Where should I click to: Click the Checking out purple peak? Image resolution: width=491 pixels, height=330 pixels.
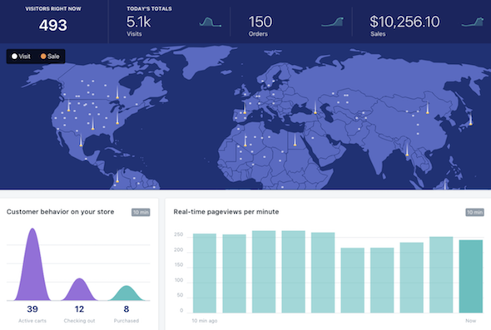pos(80,290)
